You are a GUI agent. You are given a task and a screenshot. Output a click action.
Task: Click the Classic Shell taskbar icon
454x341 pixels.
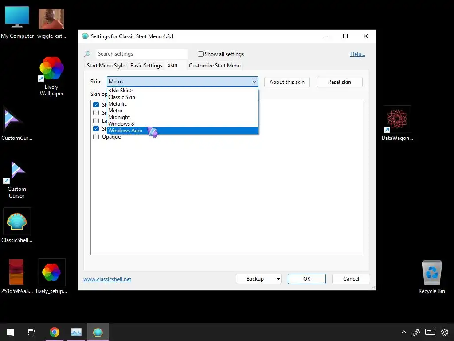[x=98, y=332]
